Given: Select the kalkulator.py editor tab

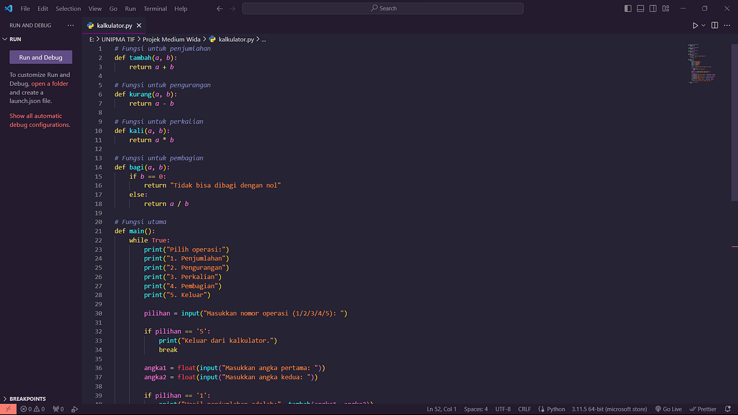Looking at the screenshot, I should pos(115,26).
